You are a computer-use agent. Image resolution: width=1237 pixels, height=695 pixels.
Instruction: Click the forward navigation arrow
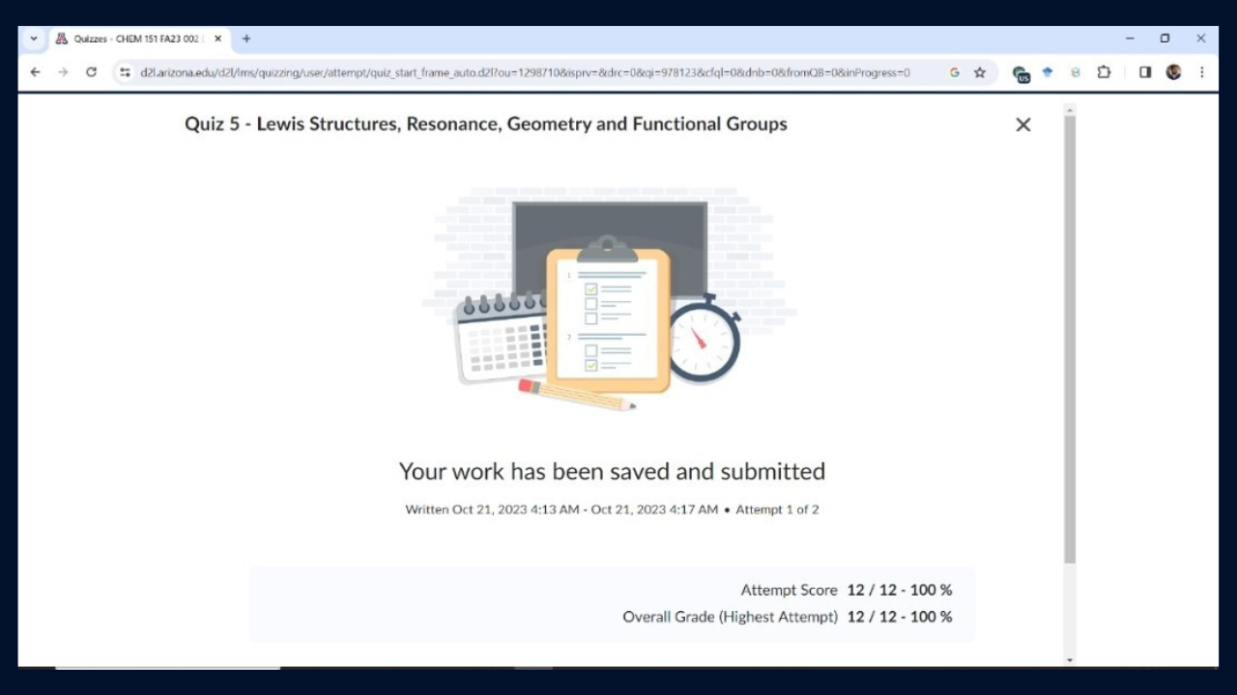click(63, 72)
